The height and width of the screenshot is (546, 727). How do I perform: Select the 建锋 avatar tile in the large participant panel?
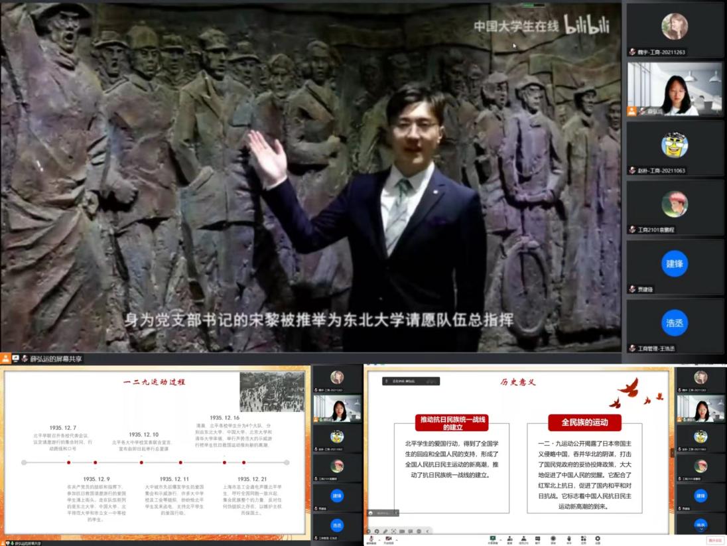(x=674, y=263)
